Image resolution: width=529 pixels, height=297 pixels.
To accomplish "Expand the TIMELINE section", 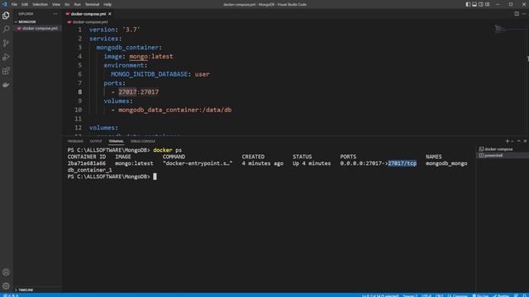I will click(37, 290).
